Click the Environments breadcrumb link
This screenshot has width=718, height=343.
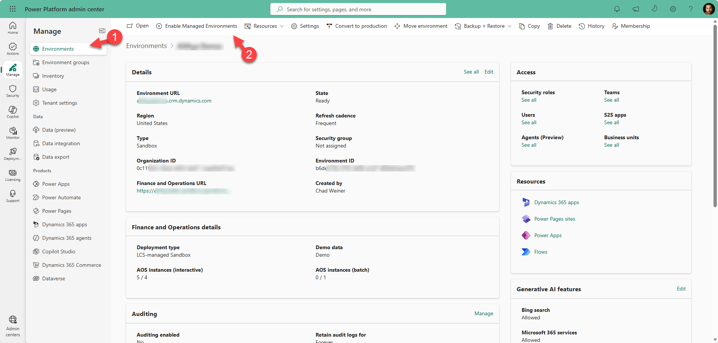(146, 46)
